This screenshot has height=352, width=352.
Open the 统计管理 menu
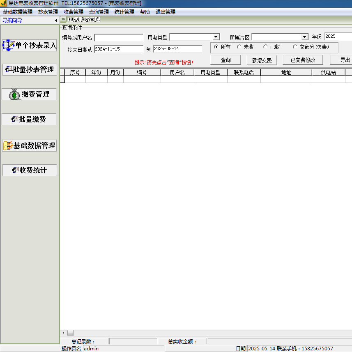(x=124, y=12)
